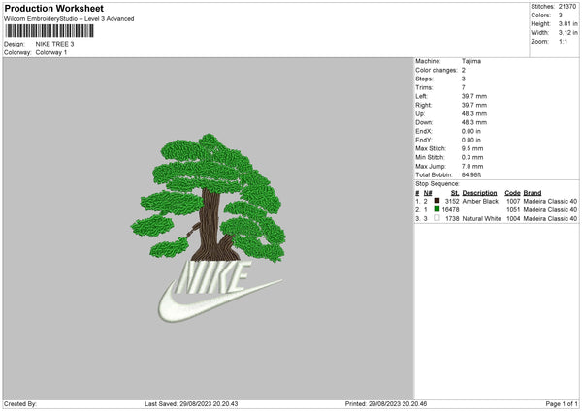Click the Max Jump value "7.0 mm"
This screenshot has width=582, height=411.
(x=472, y=166)
